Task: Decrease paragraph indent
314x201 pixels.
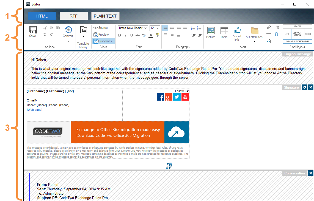Action: click(x=193, y=35)
